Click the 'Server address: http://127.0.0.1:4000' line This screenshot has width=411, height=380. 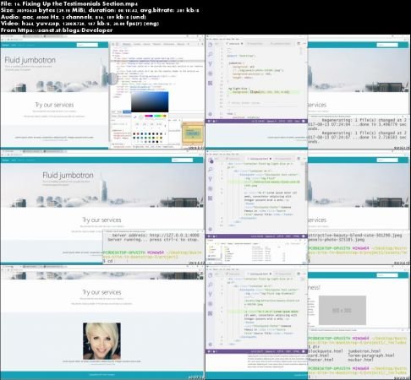pyautogui.click(x=156, y=235)
